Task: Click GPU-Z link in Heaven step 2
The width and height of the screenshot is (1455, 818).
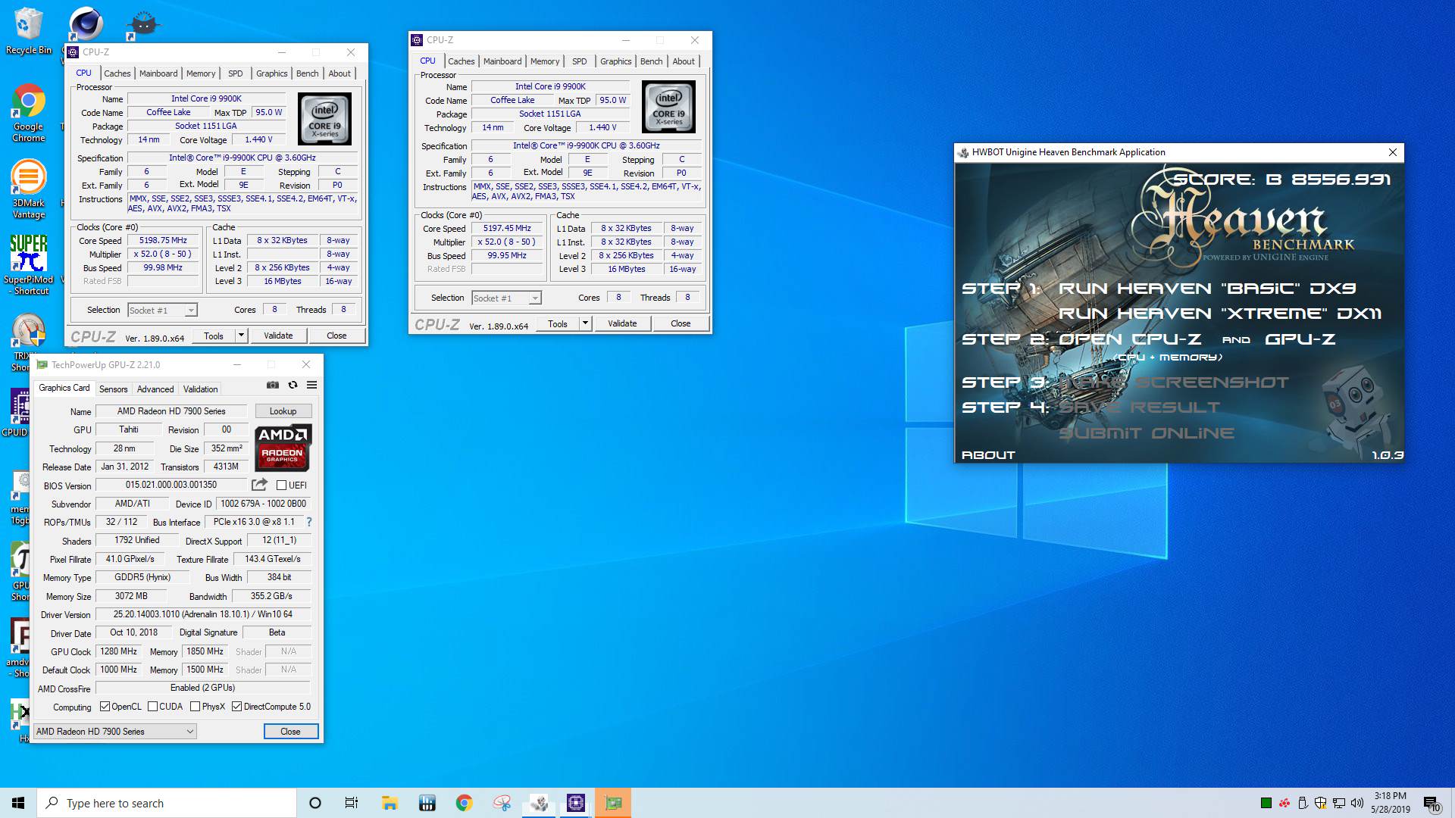Action: coord(1300,339)
